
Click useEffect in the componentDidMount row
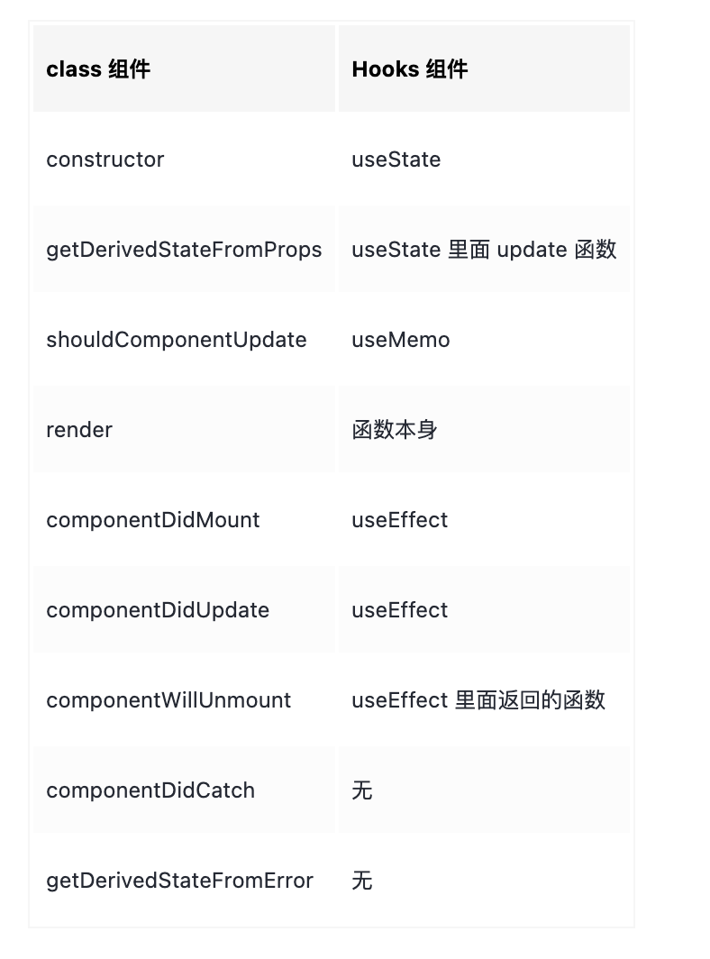pyautogui.click(x=400, y=520)
